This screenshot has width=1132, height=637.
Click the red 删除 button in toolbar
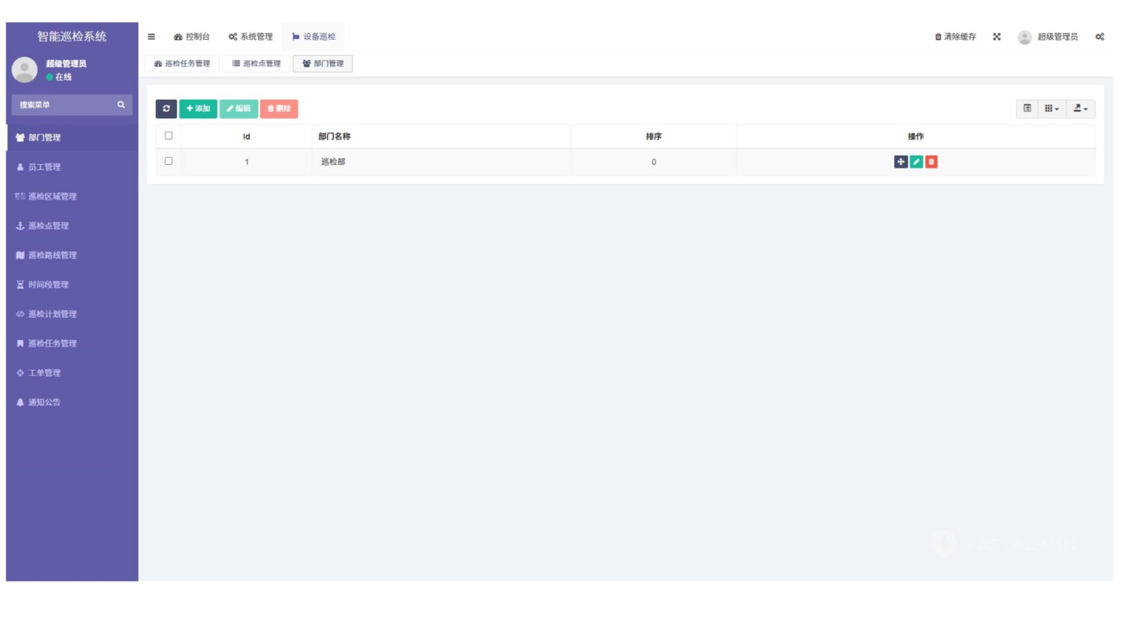(279, 108)
